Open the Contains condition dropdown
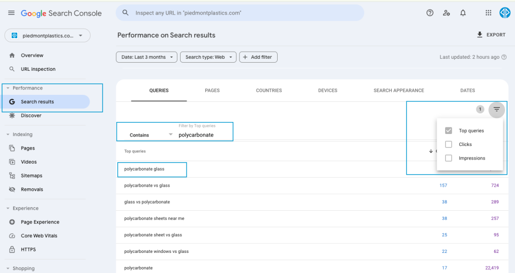 151,134
